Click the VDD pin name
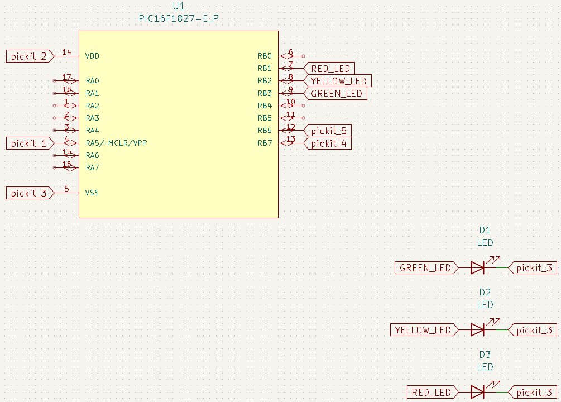The image size is (561, 402). (92, 56)
